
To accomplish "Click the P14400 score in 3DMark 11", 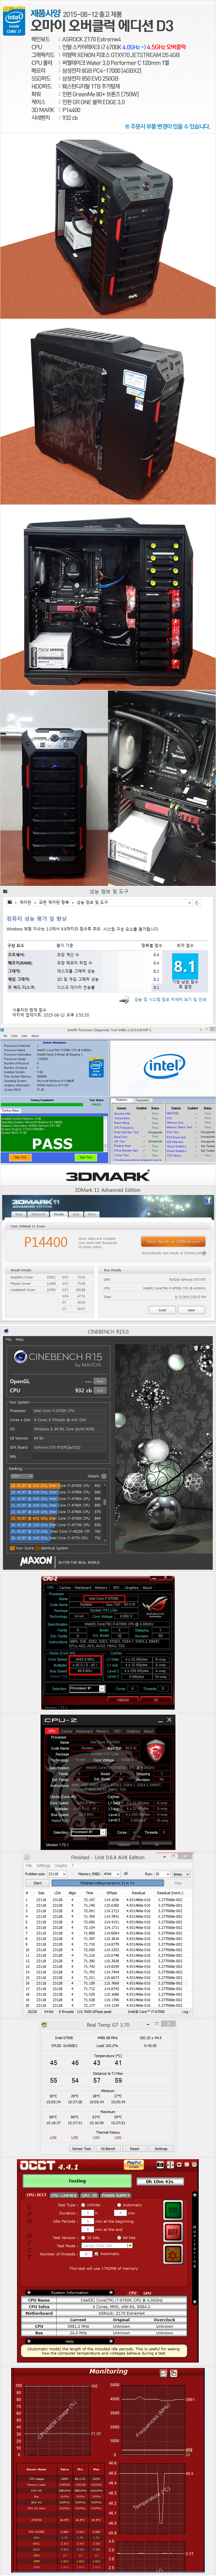I will coord(46,1242).
